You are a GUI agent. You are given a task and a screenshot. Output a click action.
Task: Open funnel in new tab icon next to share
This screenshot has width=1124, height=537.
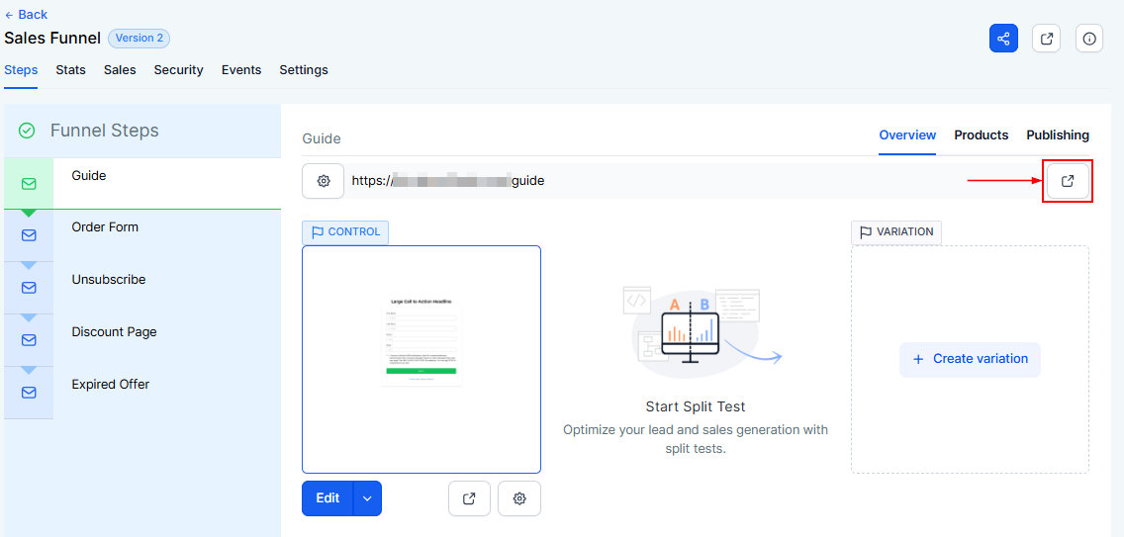coord(1046,38)
